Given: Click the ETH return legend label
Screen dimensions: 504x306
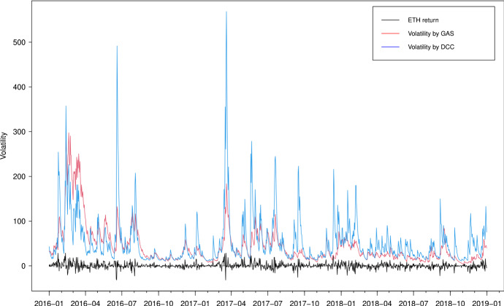Looking at the screenshot, I should 428,20.
